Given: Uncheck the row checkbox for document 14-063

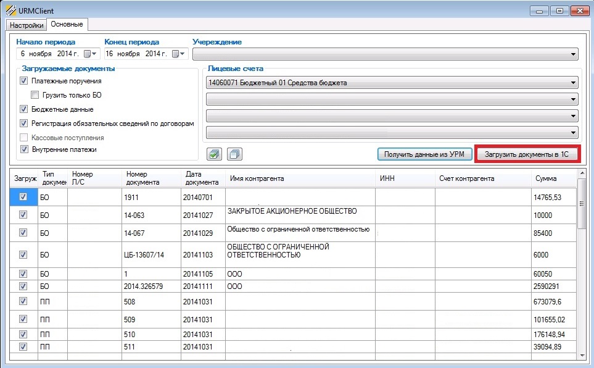Looking at the screenshot, I should click(23, 215).
